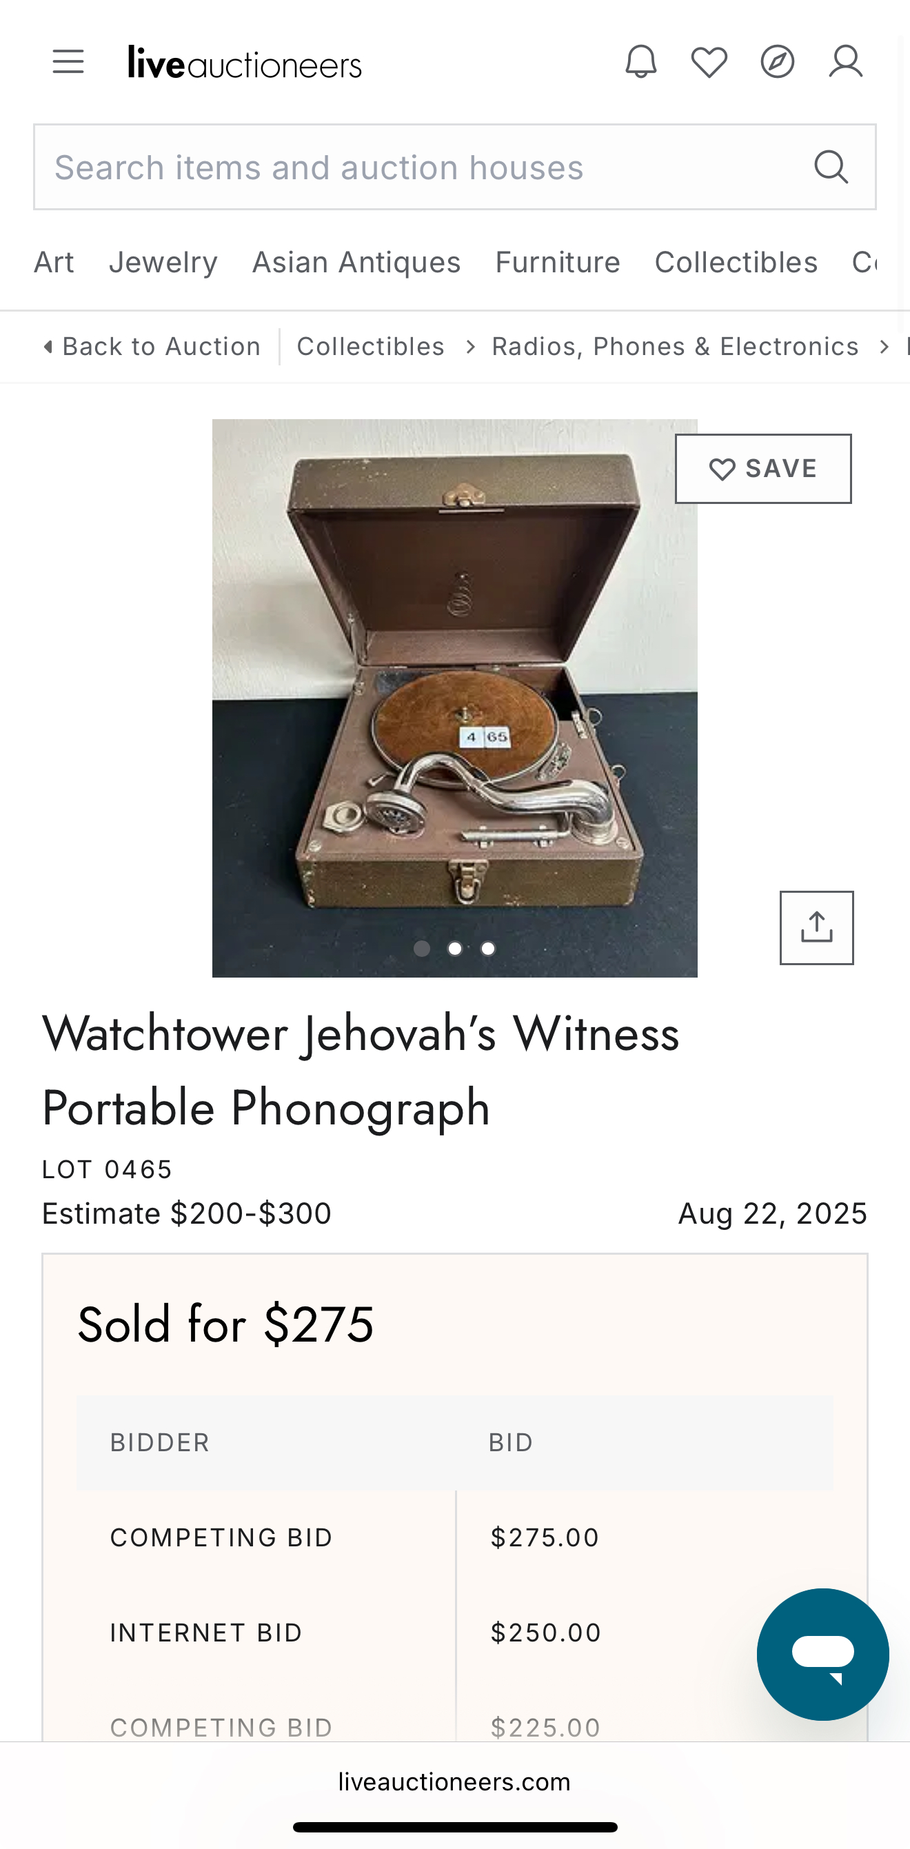Click the liveauctioneers logo
Viewport: 910px width, 1849px height.
[245, 63]
